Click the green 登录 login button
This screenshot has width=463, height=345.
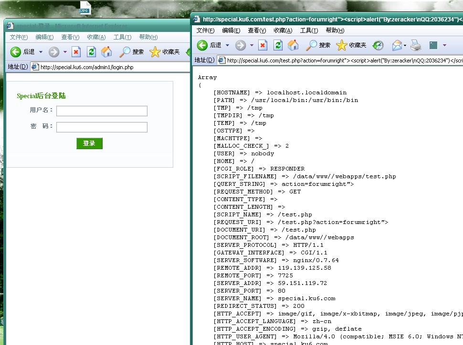89,143
